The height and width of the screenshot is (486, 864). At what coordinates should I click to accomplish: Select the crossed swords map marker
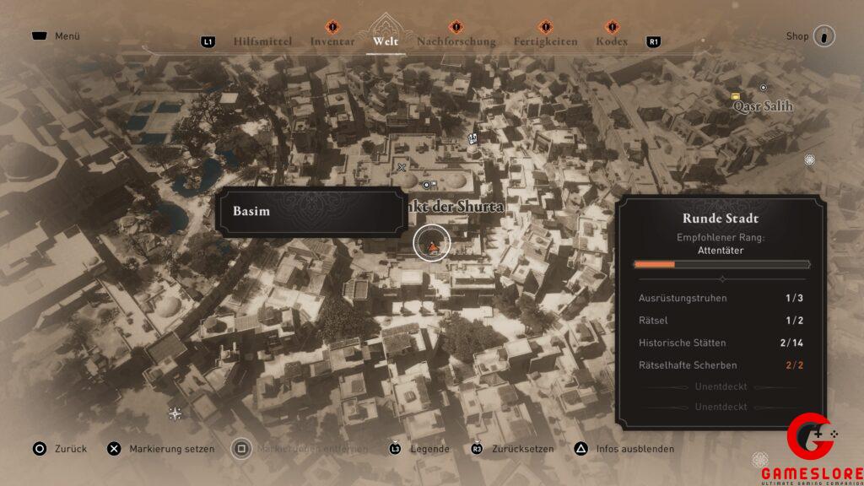click(402, 167)
